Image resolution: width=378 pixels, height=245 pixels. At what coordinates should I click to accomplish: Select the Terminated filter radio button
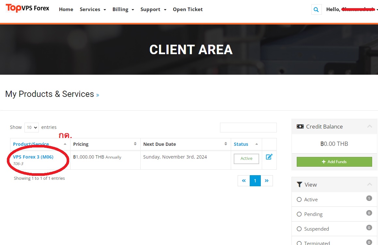point(299,243)
